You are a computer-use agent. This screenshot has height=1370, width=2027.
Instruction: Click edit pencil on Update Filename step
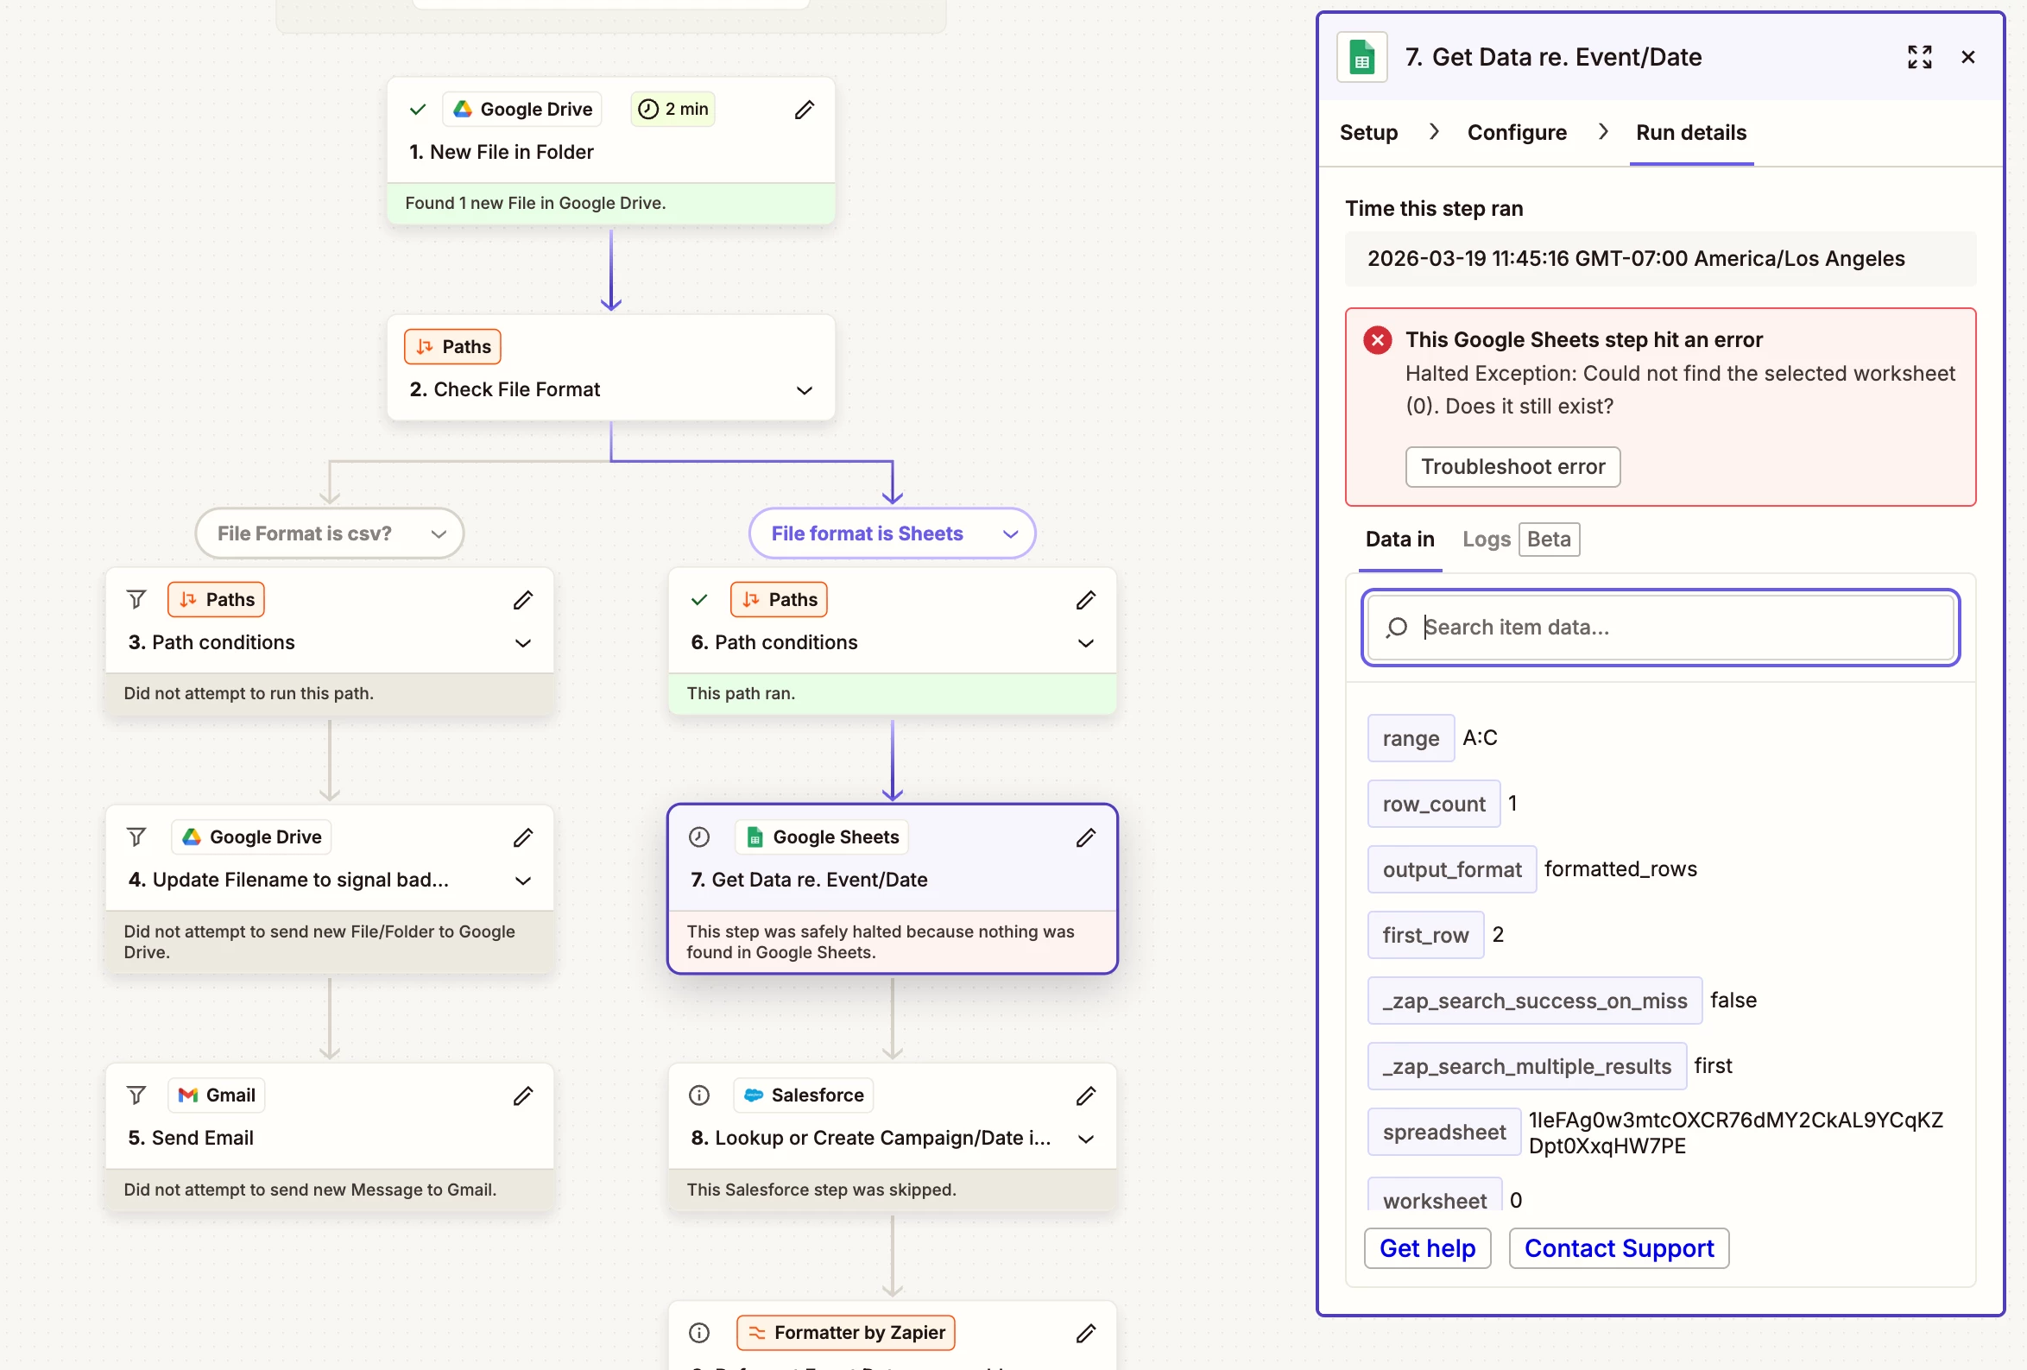(x=522, y=837)
